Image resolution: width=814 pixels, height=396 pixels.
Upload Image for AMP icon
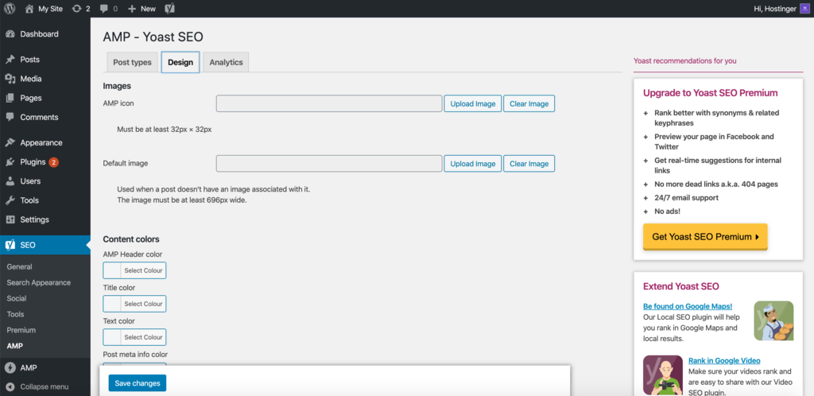[472, 103]
